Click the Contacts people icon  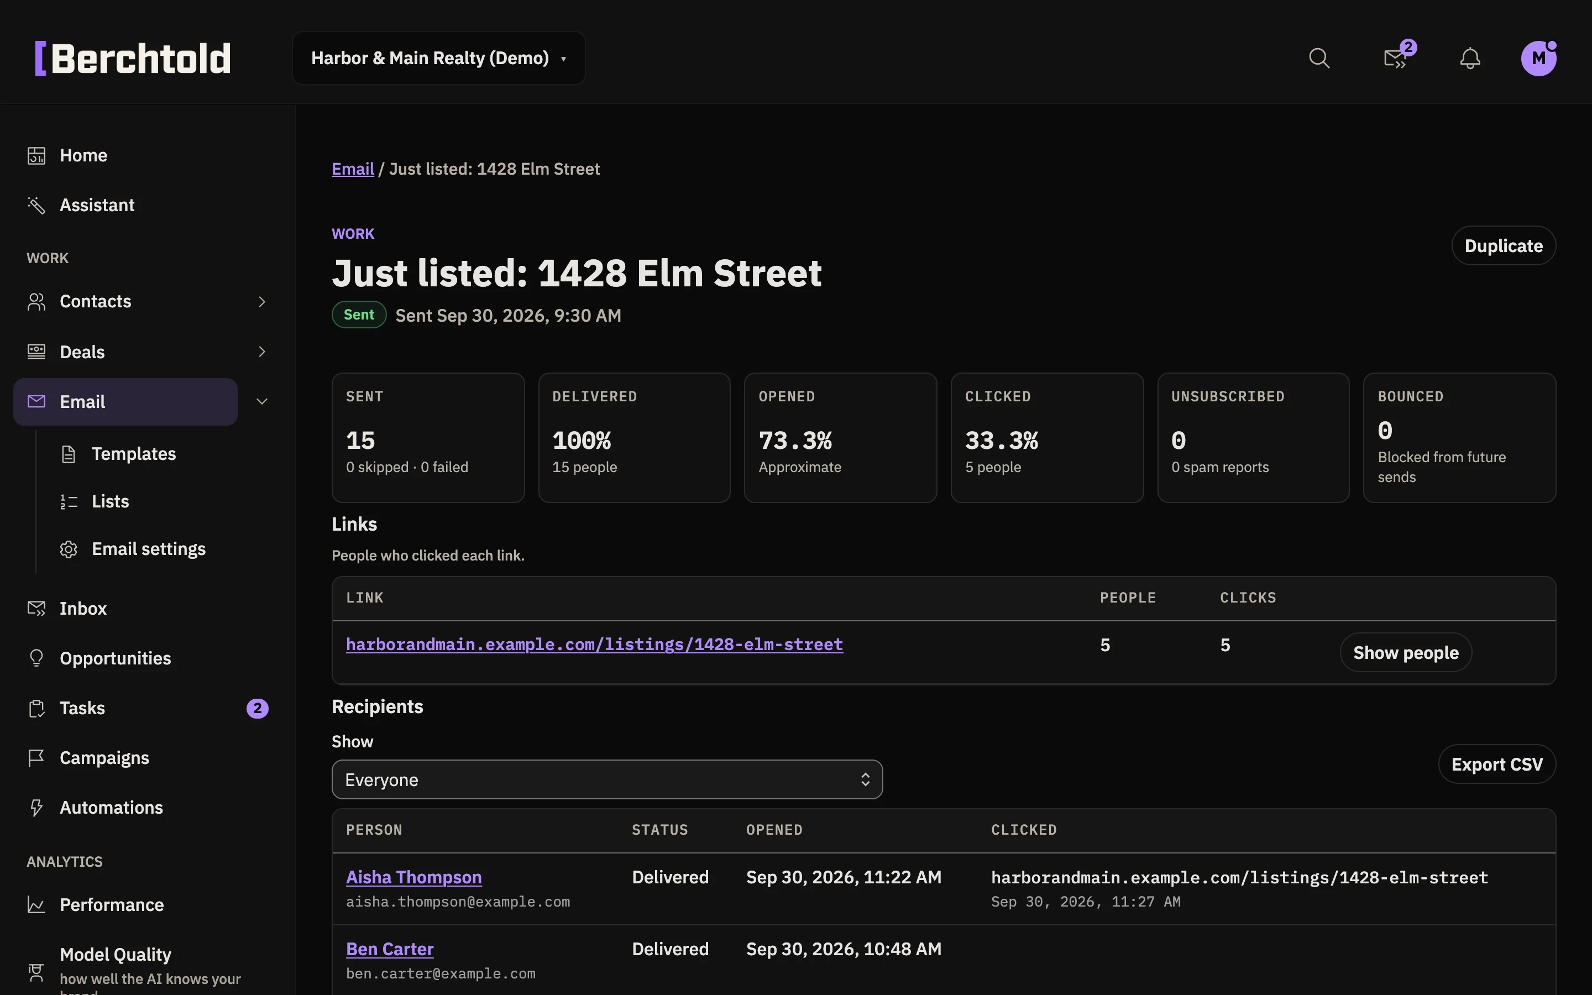(36, 301)
